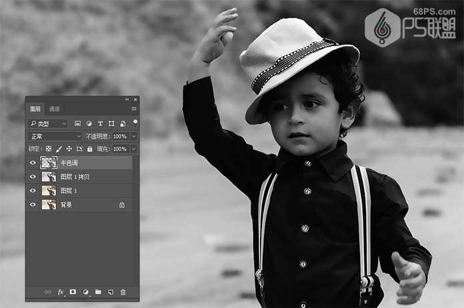Image resolution: width=464 pixels, height=308 pixels.
Task: Hide the 半色调 layer
Action: 33,163
